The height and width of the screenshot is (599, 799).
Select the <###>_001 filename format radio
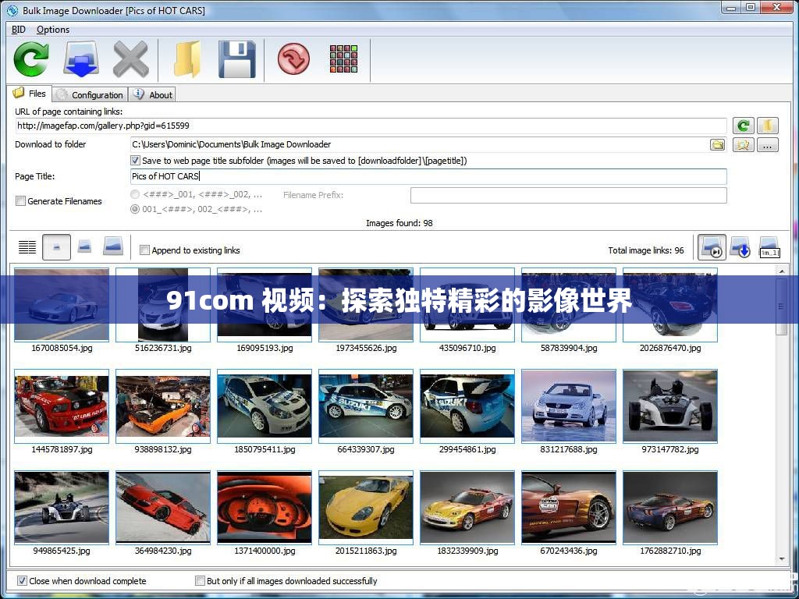click(134, 194)
